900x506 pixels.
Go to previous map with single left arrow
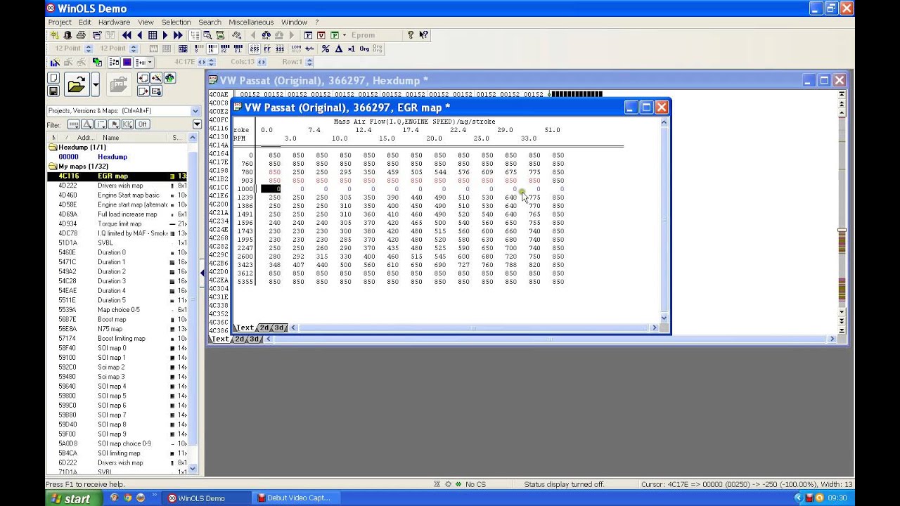(x=139, y=35)
